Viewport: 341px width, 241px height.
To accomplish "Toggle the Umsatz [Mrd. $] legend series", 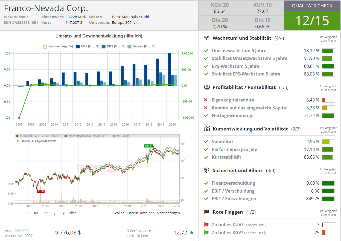I will [x=141, y=47].
